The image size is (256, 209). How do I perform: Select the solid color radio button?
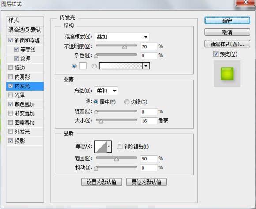click(74, 66)
